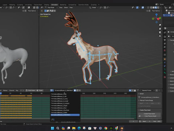
Task: Click the Blender icon in the taskbar
Action: [122, 128]
